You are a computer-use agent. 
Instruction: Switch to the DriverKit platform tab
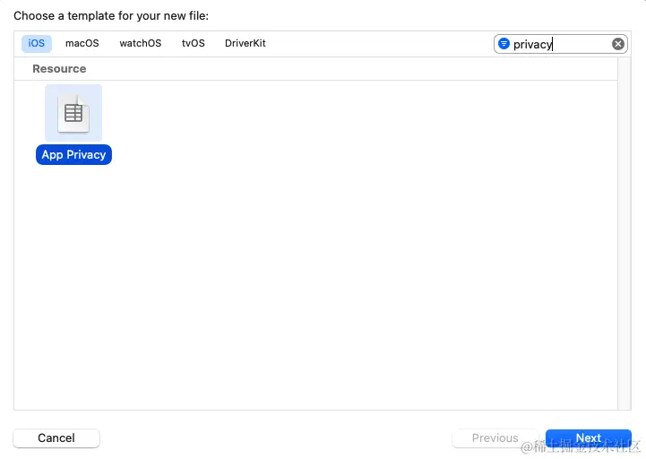[x=245, y=43]
